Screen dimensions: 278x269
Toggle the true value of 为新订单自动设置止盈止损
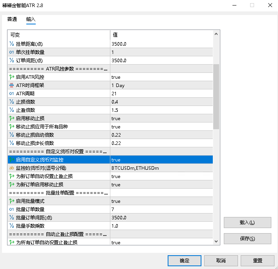pos(161,176)
